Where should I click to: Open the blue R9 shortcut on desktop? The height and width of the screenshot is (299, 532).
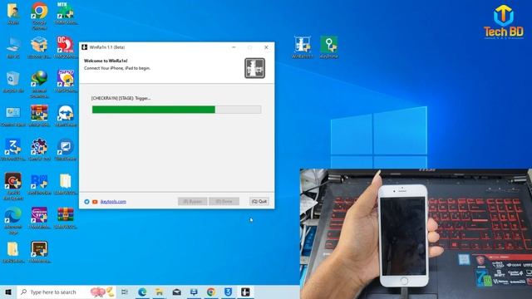point(39,184)
